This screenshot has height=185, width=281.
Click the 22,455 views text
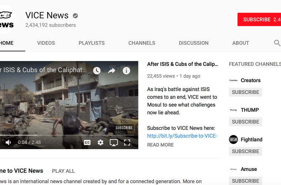[161, 76]
